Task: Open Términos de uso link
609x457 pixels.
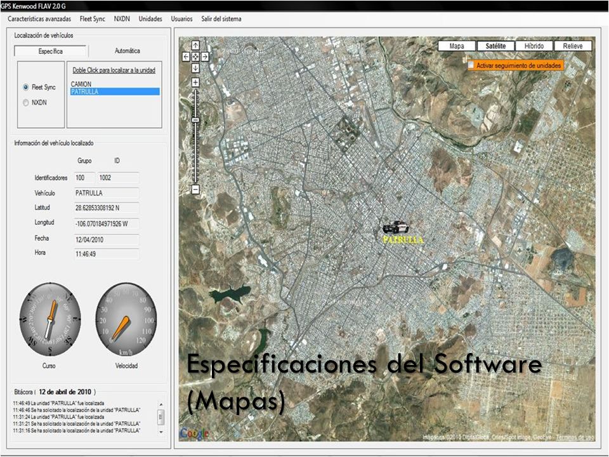Action: click(x=575, y=437)
